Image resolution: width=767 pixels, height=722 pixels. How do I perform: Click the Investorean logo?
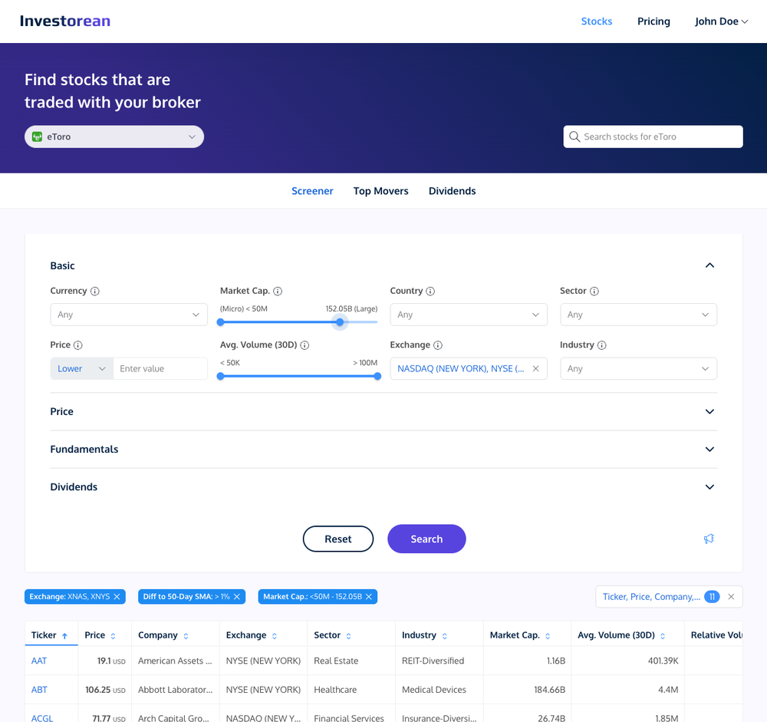(65, 21)
